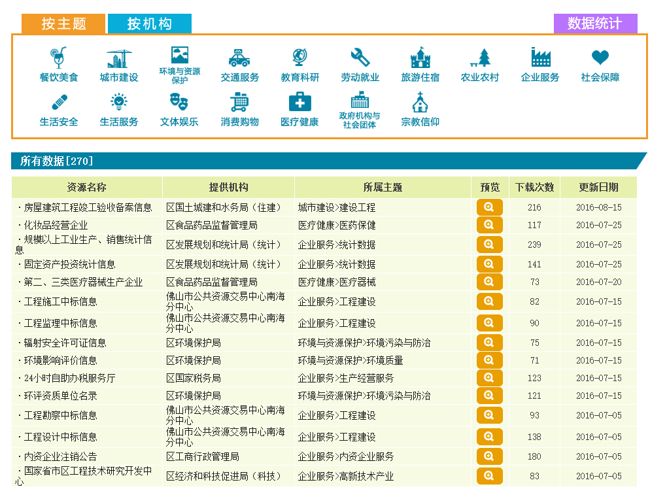
Task: Open 房屋建筑工程竣工验收备案信息 resource link
Action: point(88,207)
